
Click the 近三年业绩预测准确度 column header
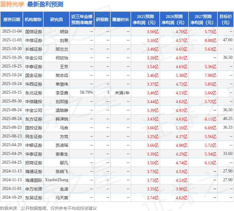(82, 19)
